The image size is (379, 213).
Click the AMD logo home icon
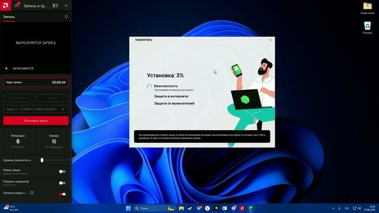tap(5, 5)
